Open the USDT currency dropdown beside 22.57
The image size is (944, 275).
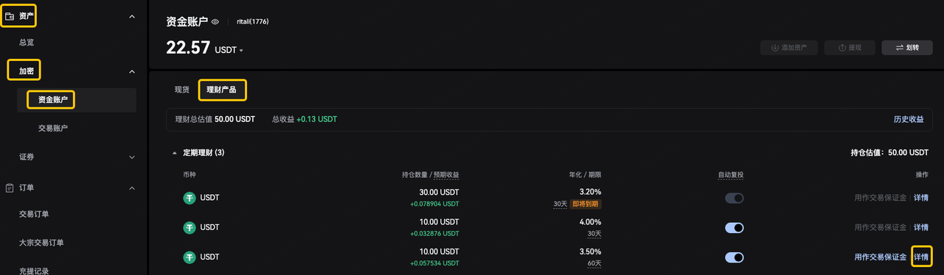[229, 50]
